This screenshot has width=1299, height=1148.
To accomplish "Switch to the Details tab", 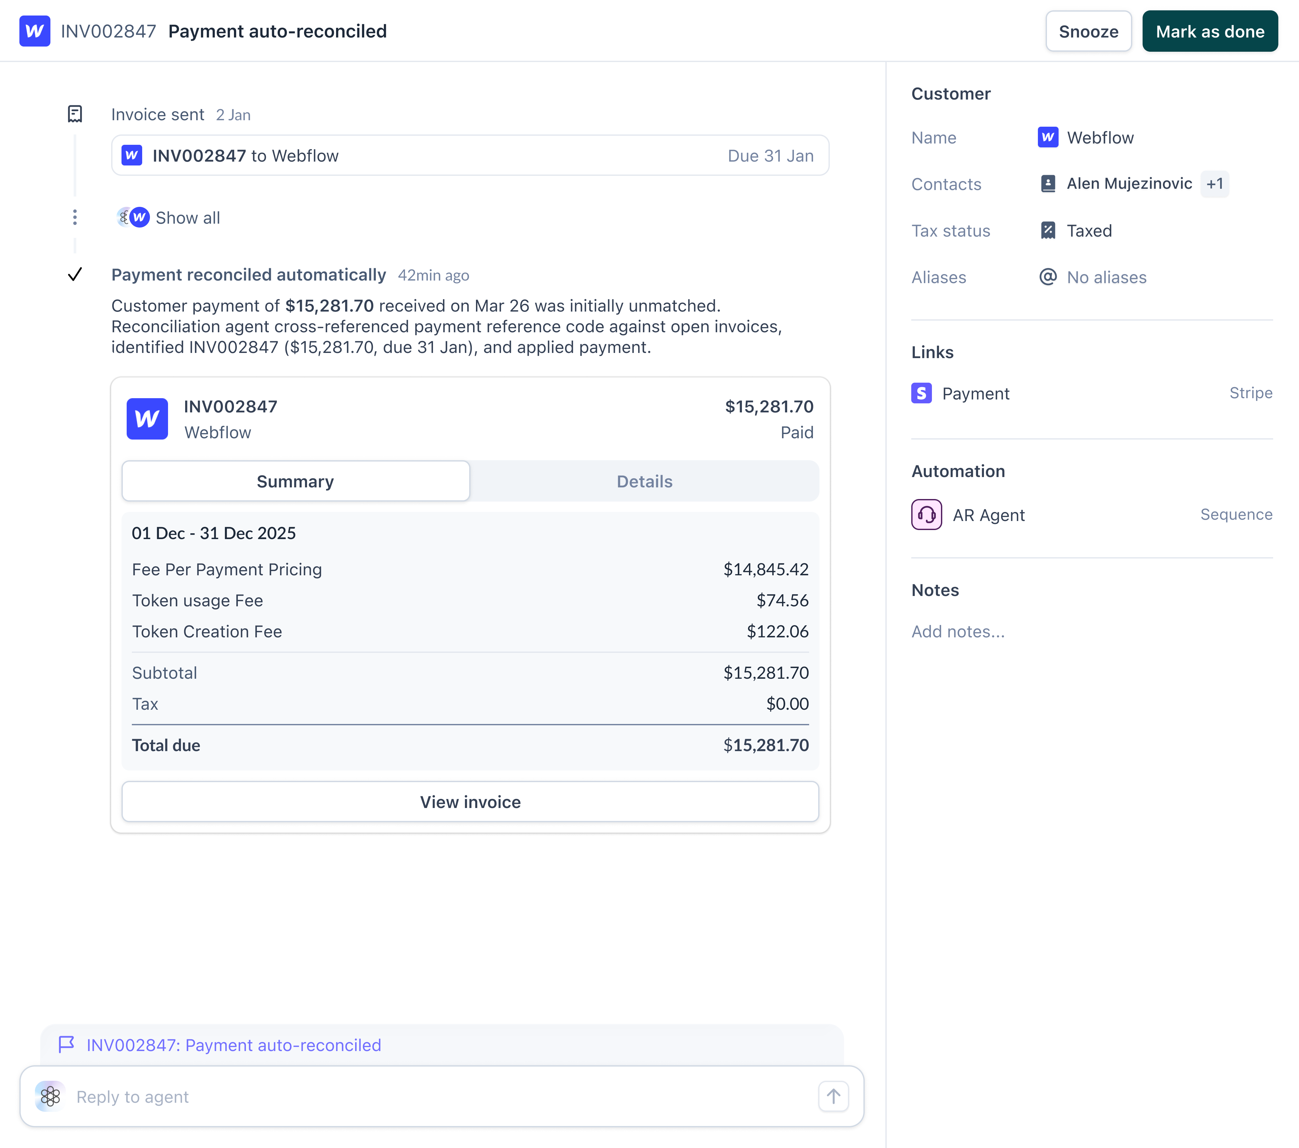I will (x=644, y=481).
